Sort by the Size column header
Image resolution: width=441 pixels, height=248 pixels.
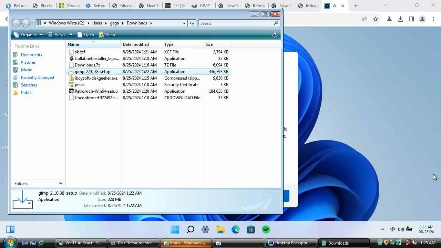[217, 44]
